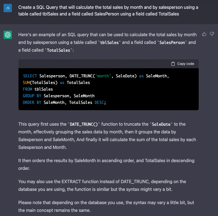
Task: Click the Copy code button
Action: [183, 64]
